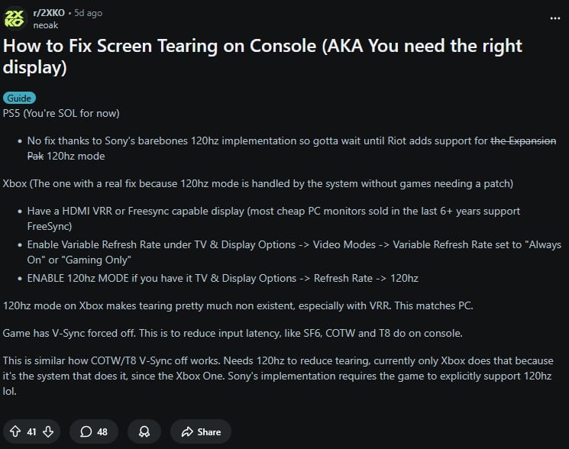The width and height of the screenshot is (569, 449).
Task: Click the "ENABLE 120hz MODE" bullet
Action: 221,278
